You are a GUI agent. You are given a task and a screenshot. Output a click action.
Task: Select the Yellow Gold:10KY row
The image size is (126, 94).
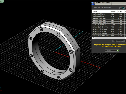click(109, 16)
